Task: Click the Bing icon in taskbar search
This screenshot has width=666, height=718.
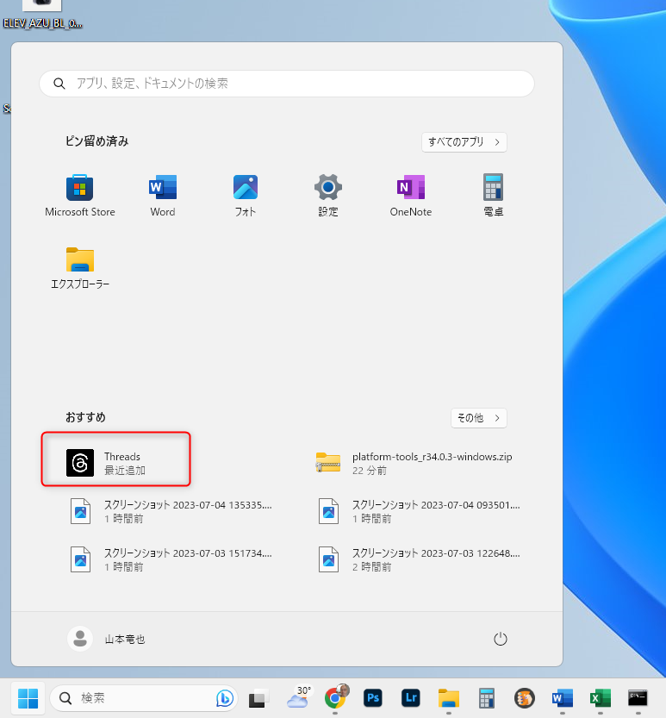Action: click(x=224, y=698)
